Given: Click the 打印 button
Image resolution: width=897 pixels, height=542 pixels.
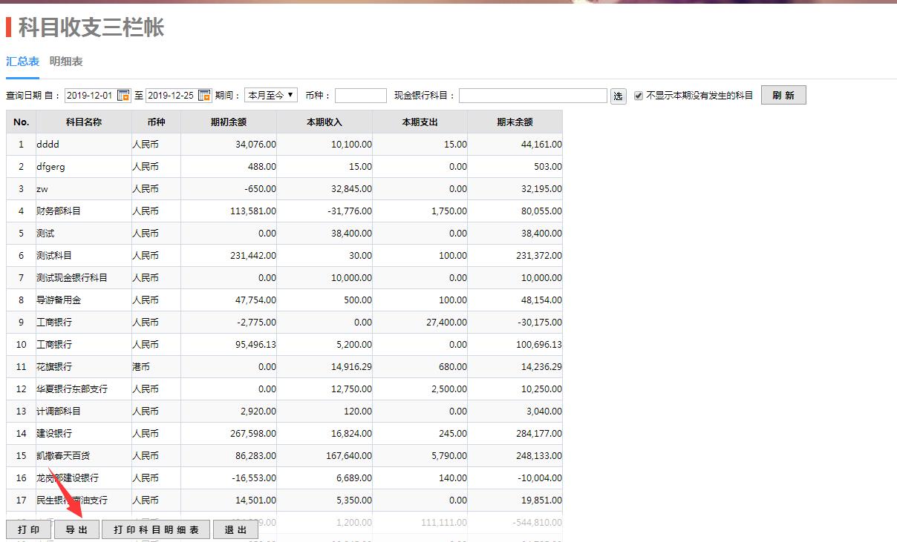Looking at the screenshot, I should (x=29, y=529).
